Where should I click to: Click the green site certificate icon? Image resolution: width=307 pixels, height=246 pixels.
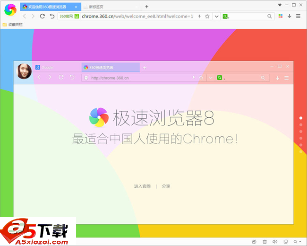point(77,16)
